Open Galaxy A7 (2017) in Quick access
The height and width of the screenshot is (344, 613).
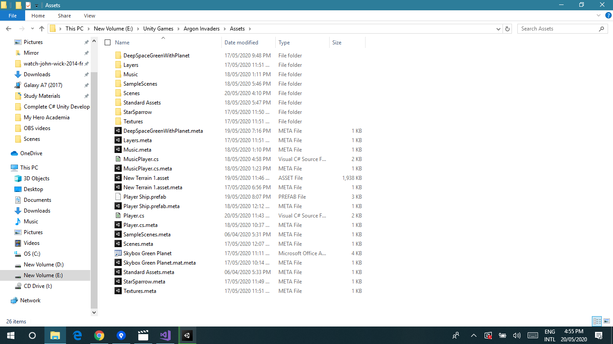point(43,85)
